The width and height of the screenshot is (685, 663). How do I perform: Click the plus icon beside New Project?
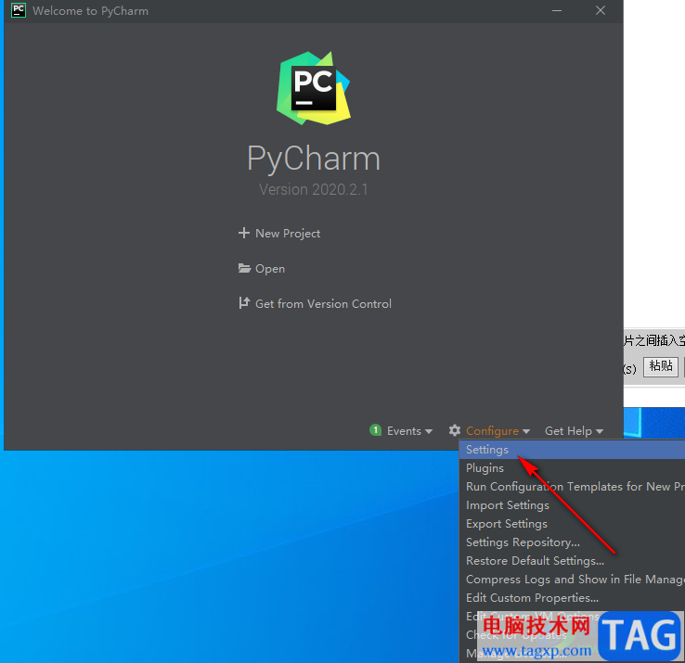coord(244,233)
